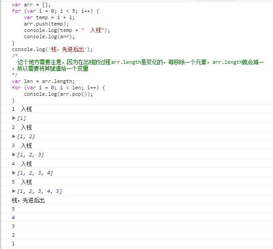
Task: Click the 'var temp = i + 1;' line
Action: [x=49, y=17]
